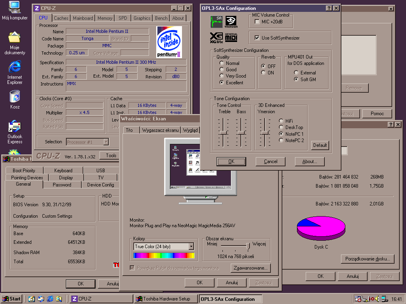The image size is (406, 304).
Task: Open the Moje dokumenty folder icon
Action: 15,38
